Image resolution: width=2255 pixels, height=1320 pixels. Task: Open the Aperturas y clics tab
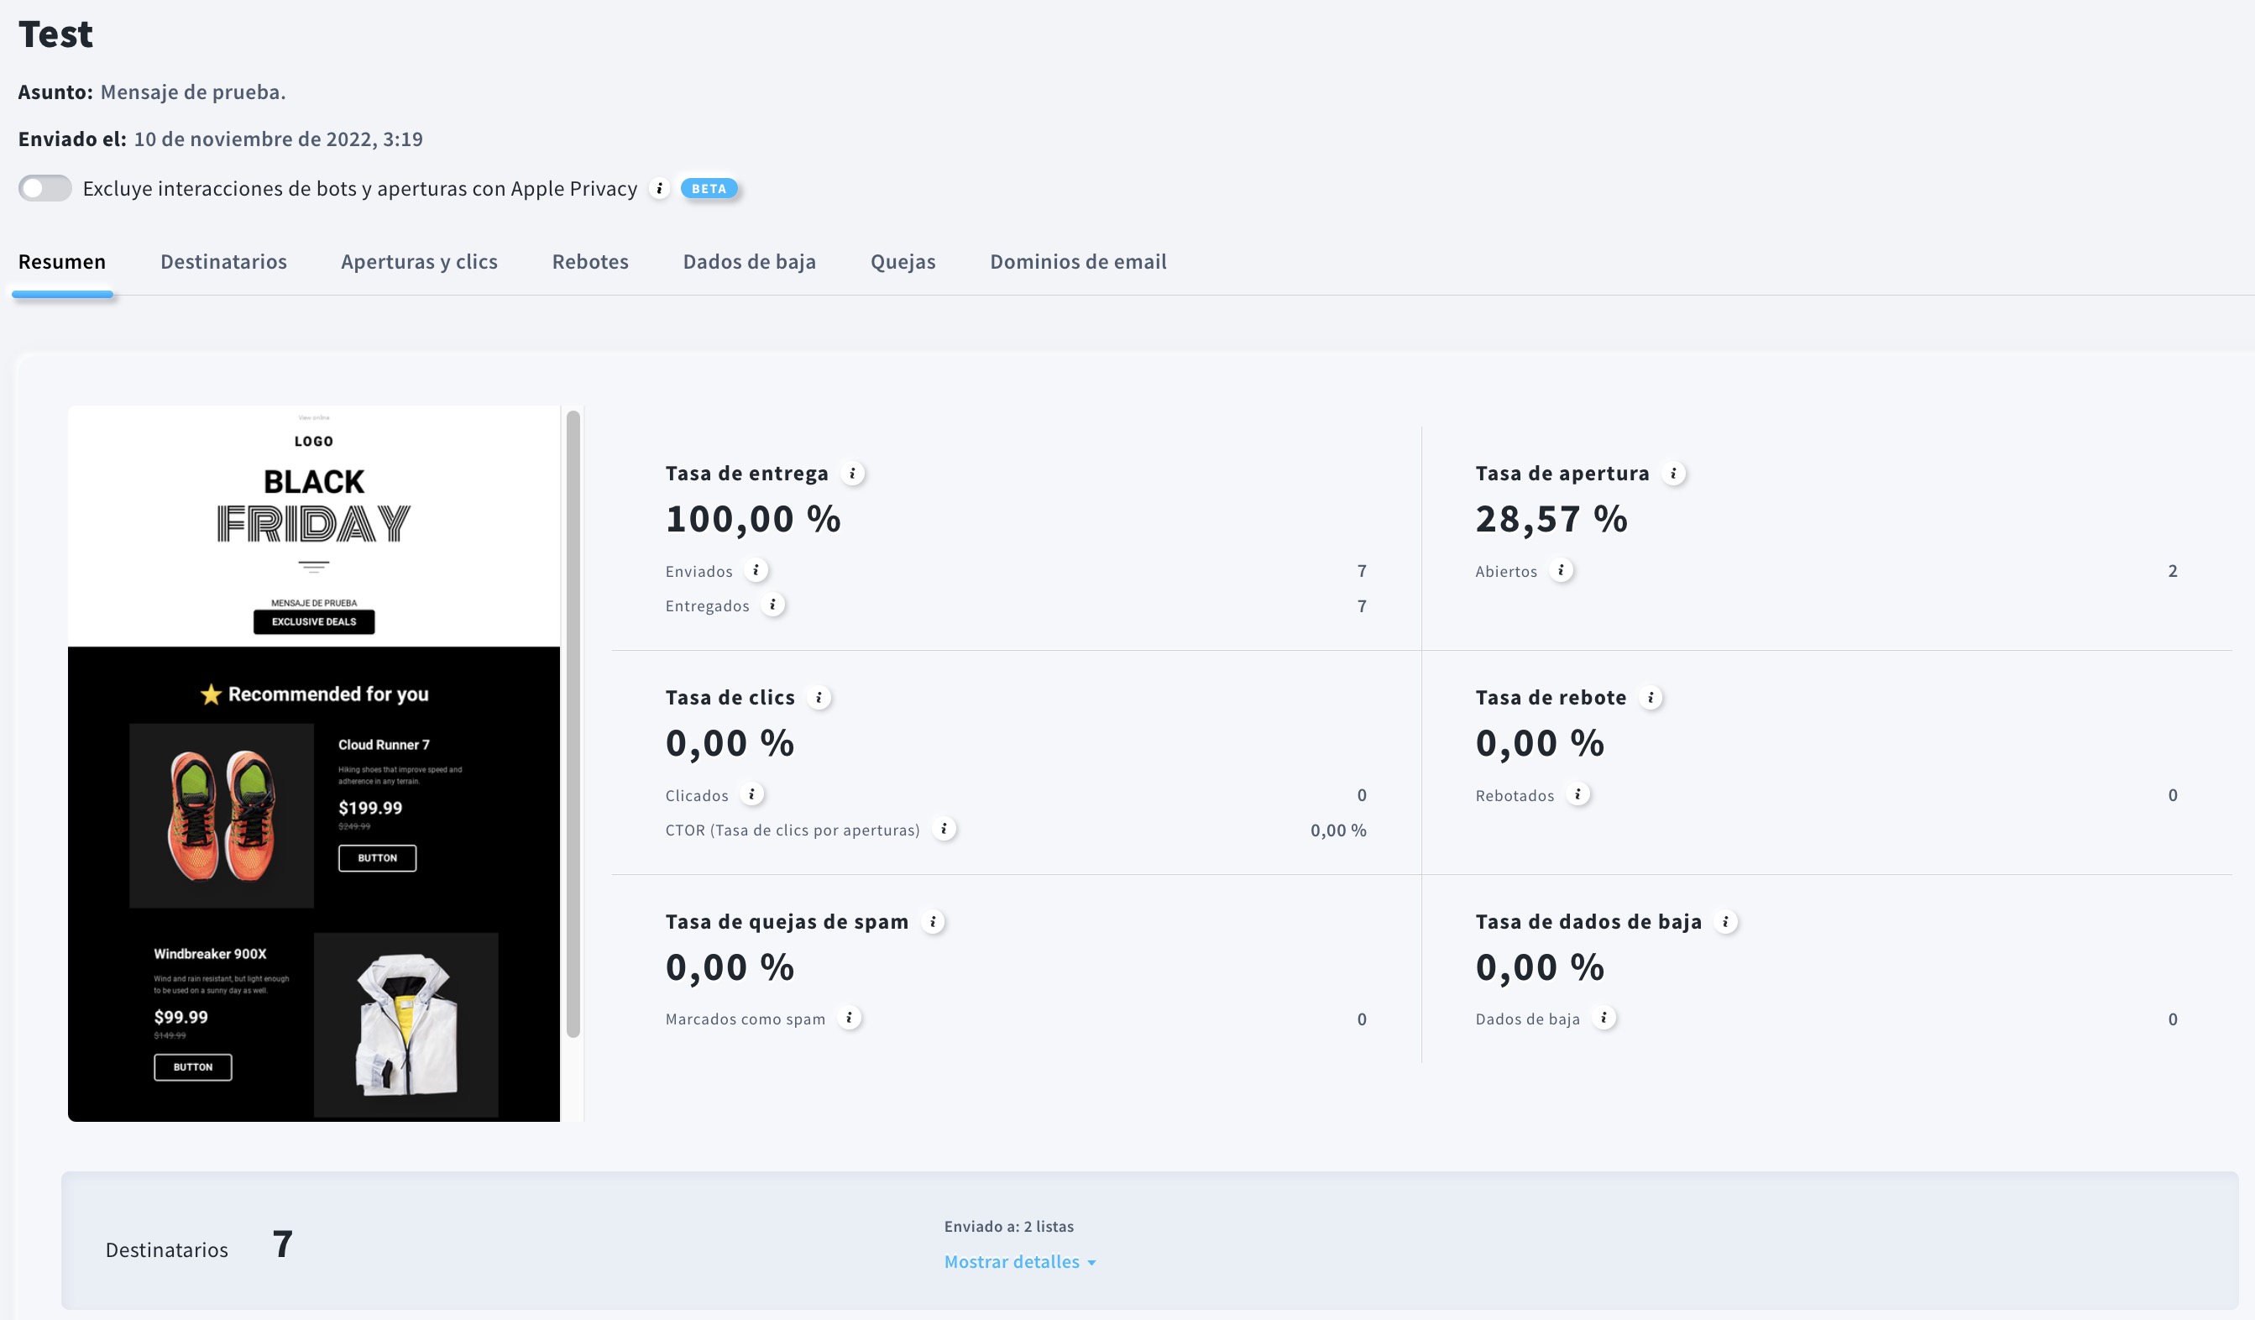pos(419,261)
